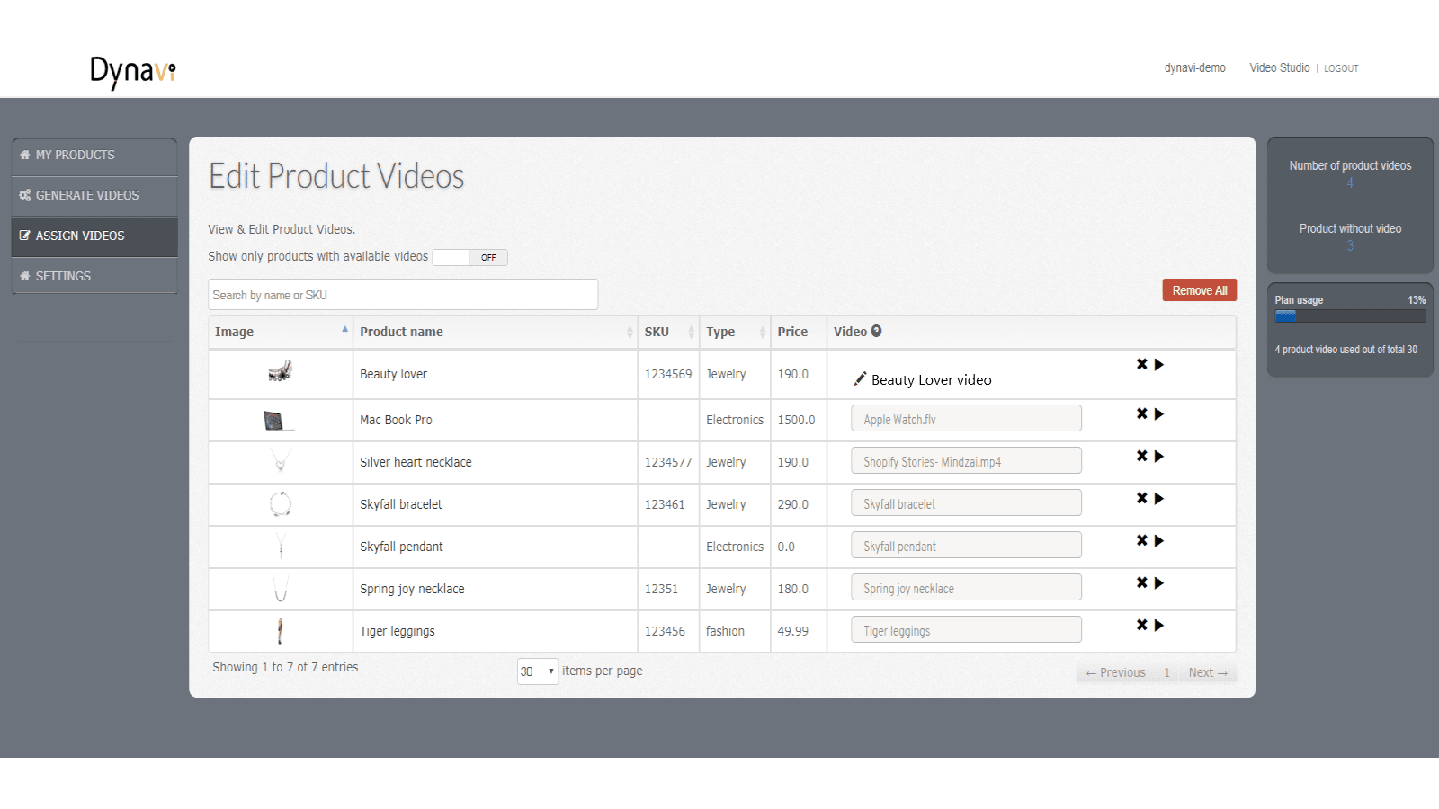
Task: Play the Skyfall bracelet video
Action: click(1159, 497)
